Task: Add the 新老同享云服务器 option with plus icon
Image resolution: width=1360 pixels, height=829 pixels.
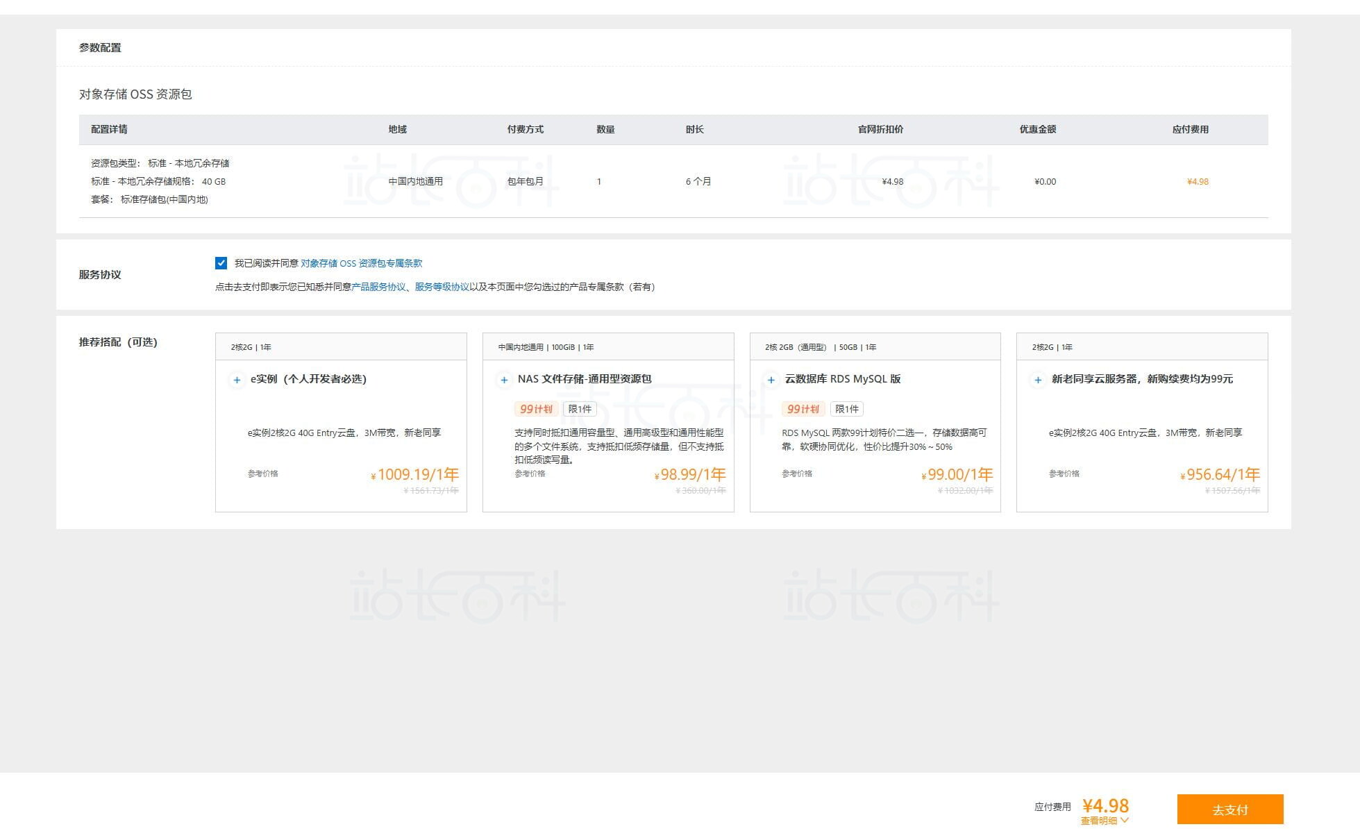Action: (x=1037, y=380)
